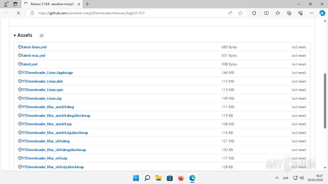Activate the Read aloud icon
This screenshot has height=184, width=328.
[230, 13]
